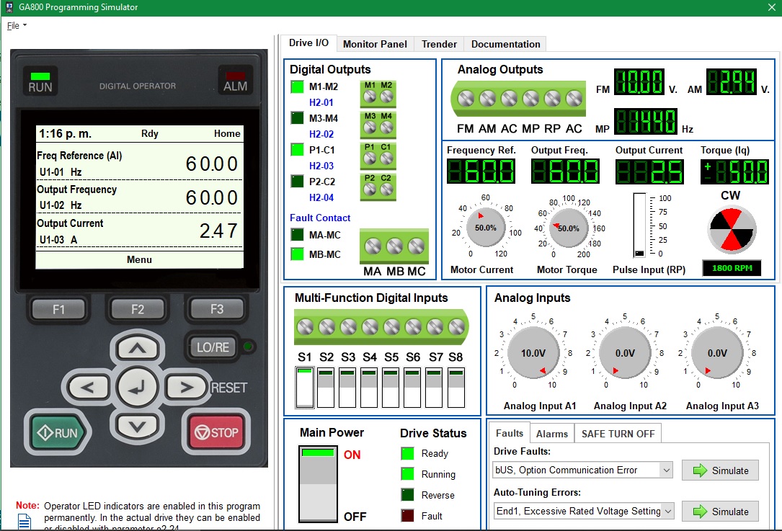The width and height of the screenshot is (782, 531).
Task: Open the Documentation tab
Action: pyautogui.click(x=505, y=44)
